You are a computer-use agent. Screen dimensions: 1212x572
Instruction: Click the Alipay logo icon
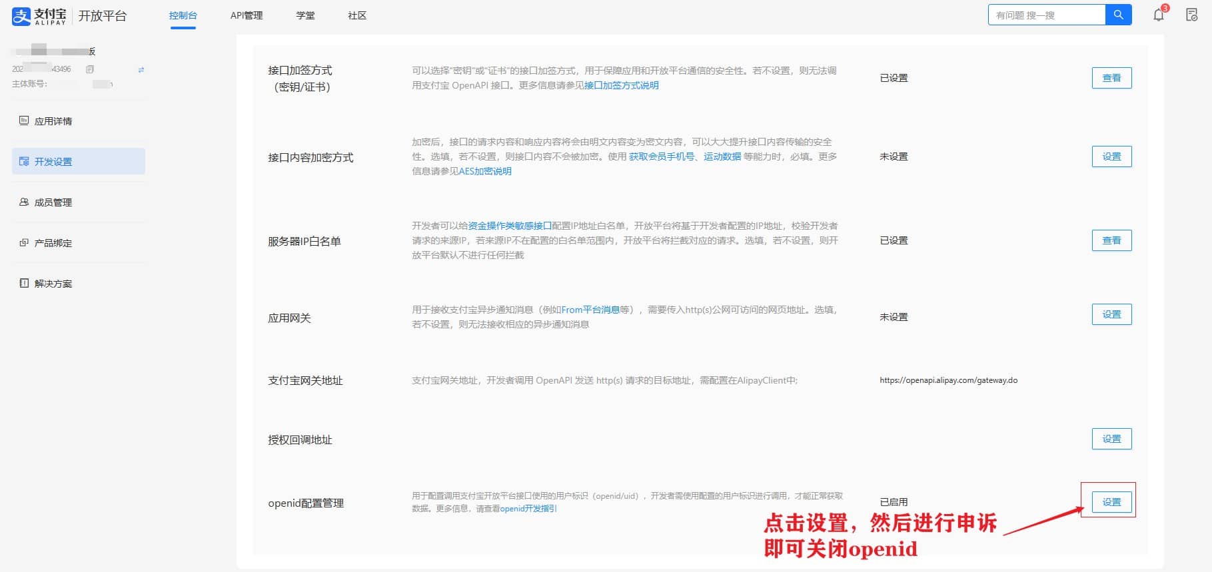click(21, 16)
